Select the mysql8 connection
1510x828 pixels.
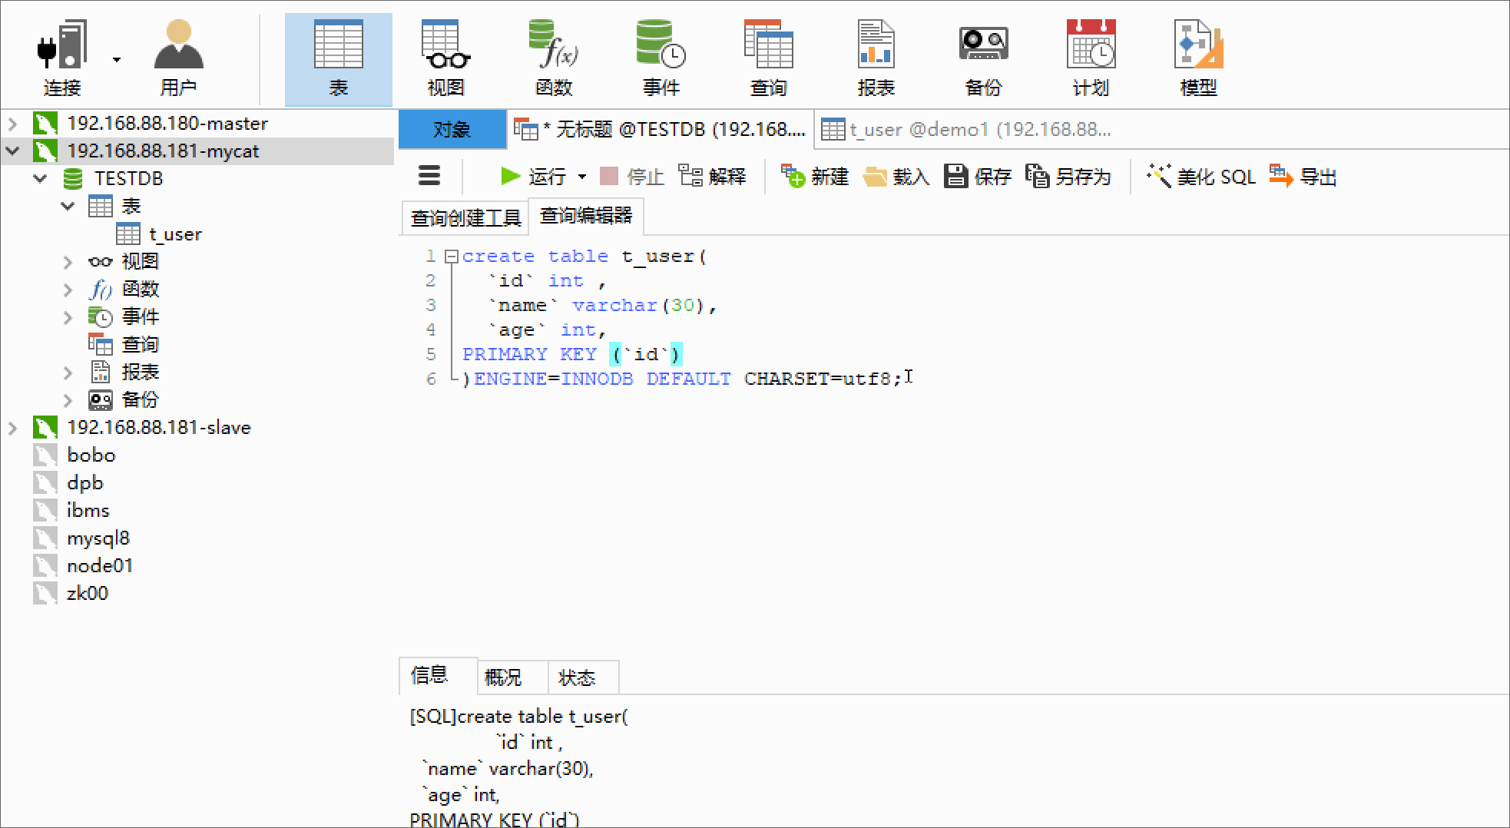[x=98, y=538]
